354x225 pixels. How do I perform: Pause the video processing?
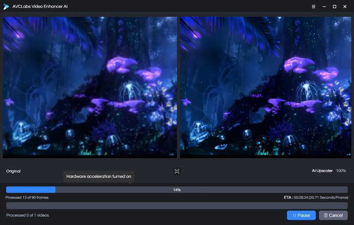pos(301,215)
